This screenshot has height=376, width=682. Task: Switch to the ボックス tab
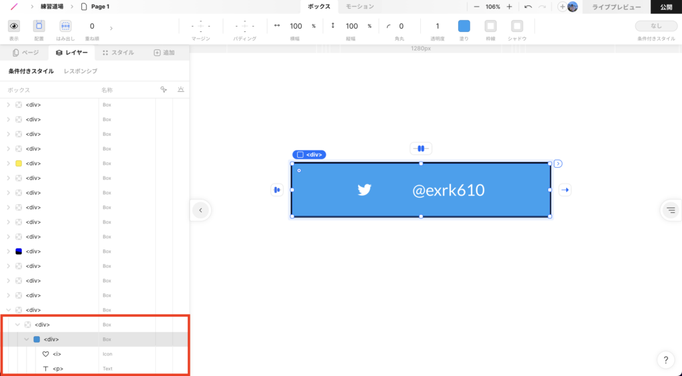[319, 7]
